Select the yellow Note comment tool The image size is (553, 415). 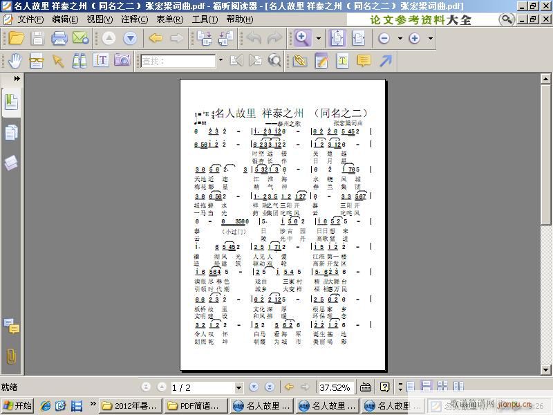pos(364,61)
